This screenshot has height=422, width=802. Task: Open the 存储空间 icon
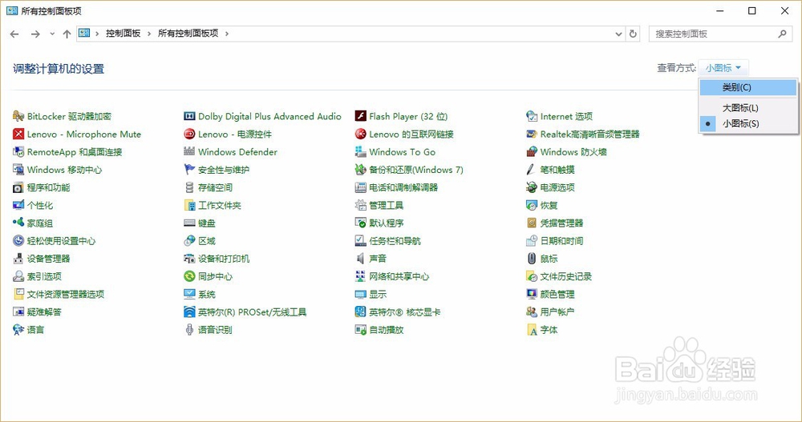point(189,187)
